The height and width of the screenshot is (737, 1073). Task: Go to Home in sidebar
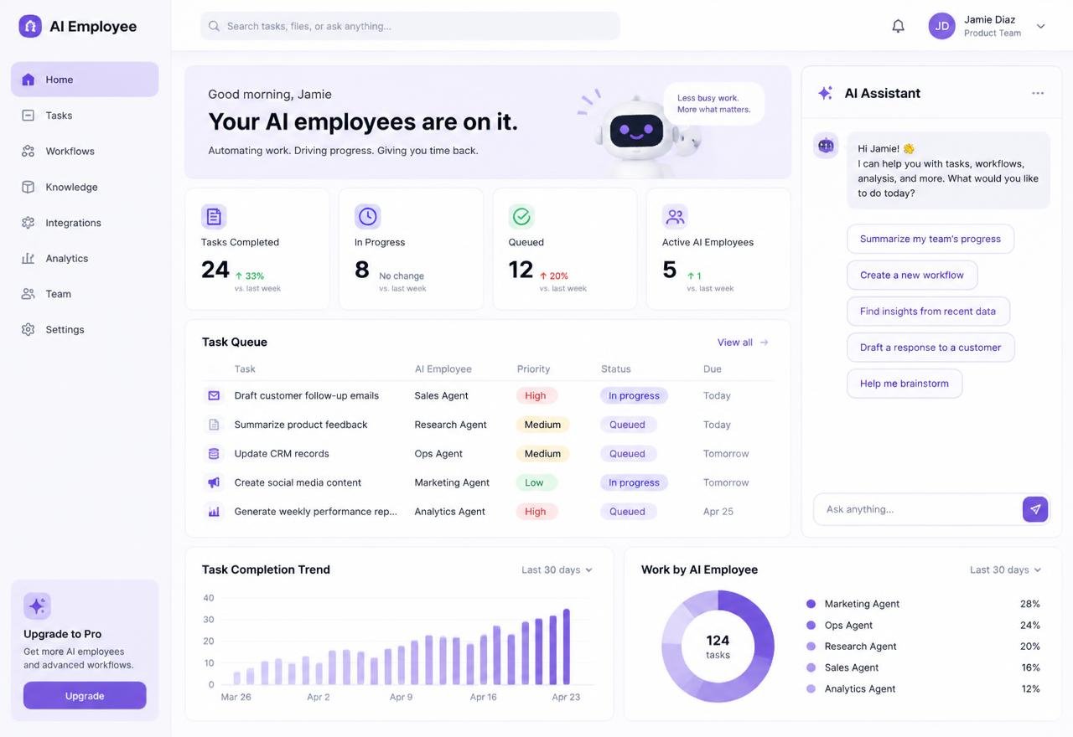click(x=85, y=80)
